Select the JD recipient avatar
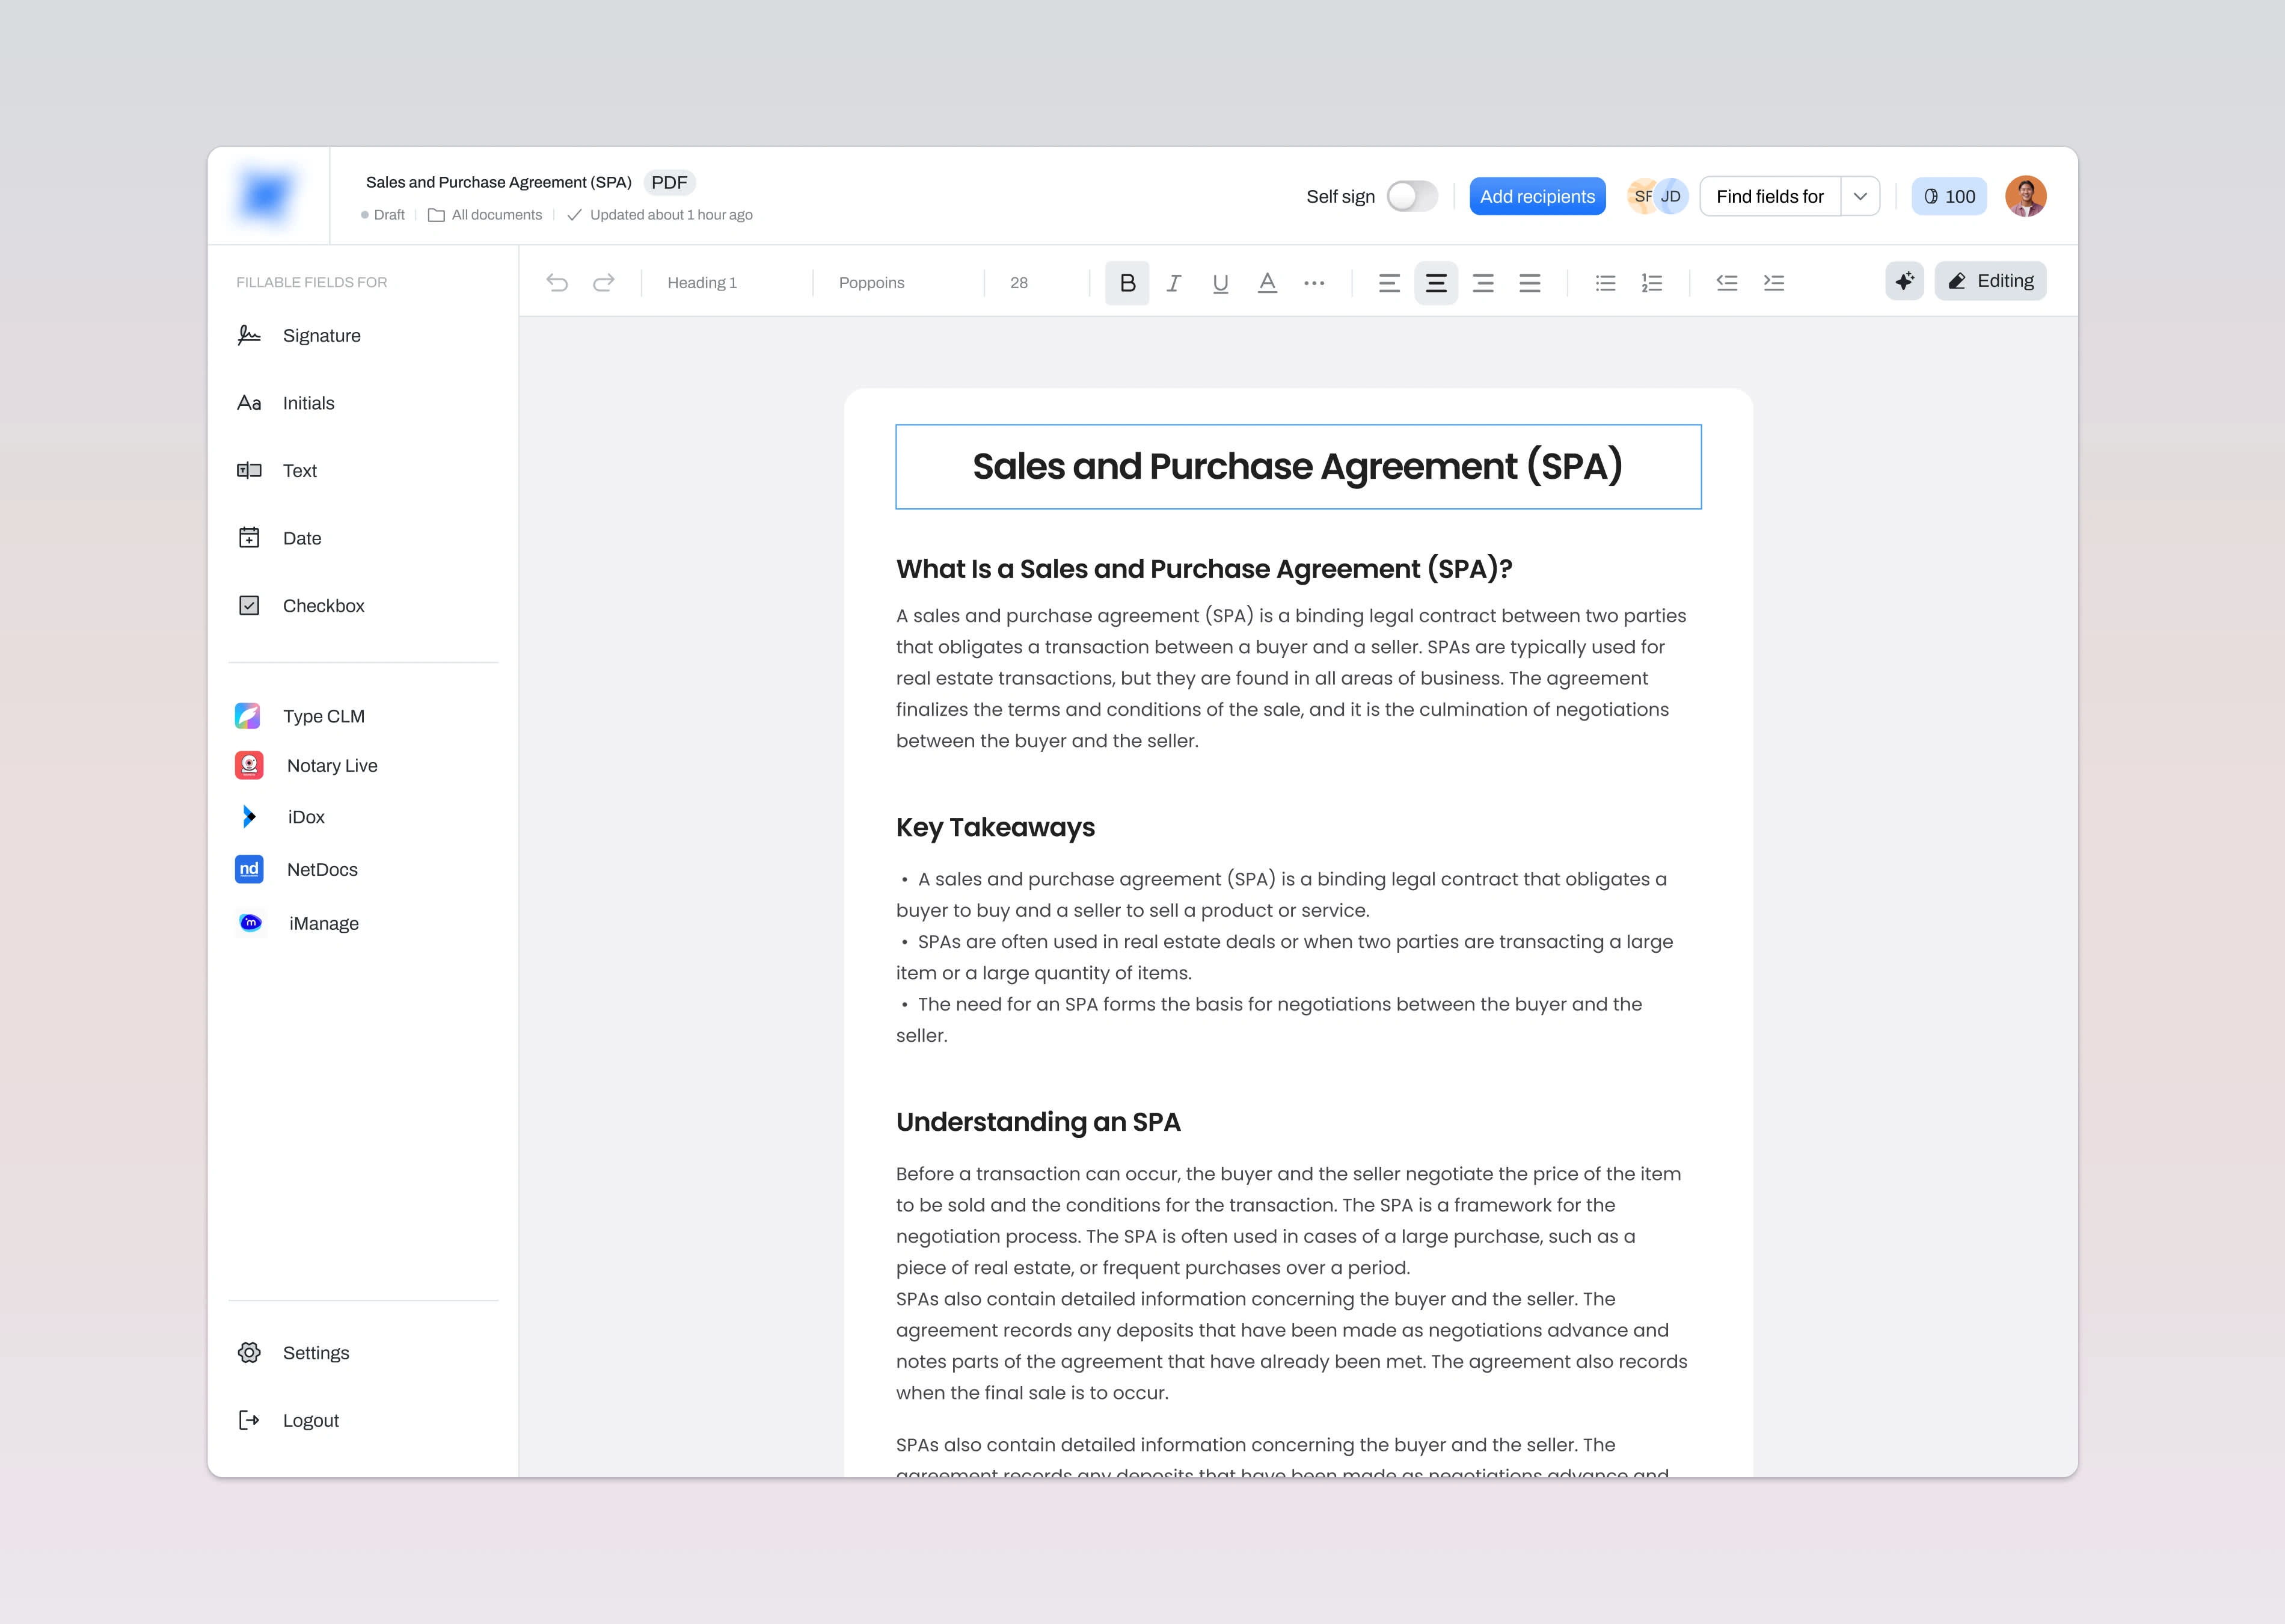This screenshot has width=2285, height=1624. click(x=1671, y=196)
